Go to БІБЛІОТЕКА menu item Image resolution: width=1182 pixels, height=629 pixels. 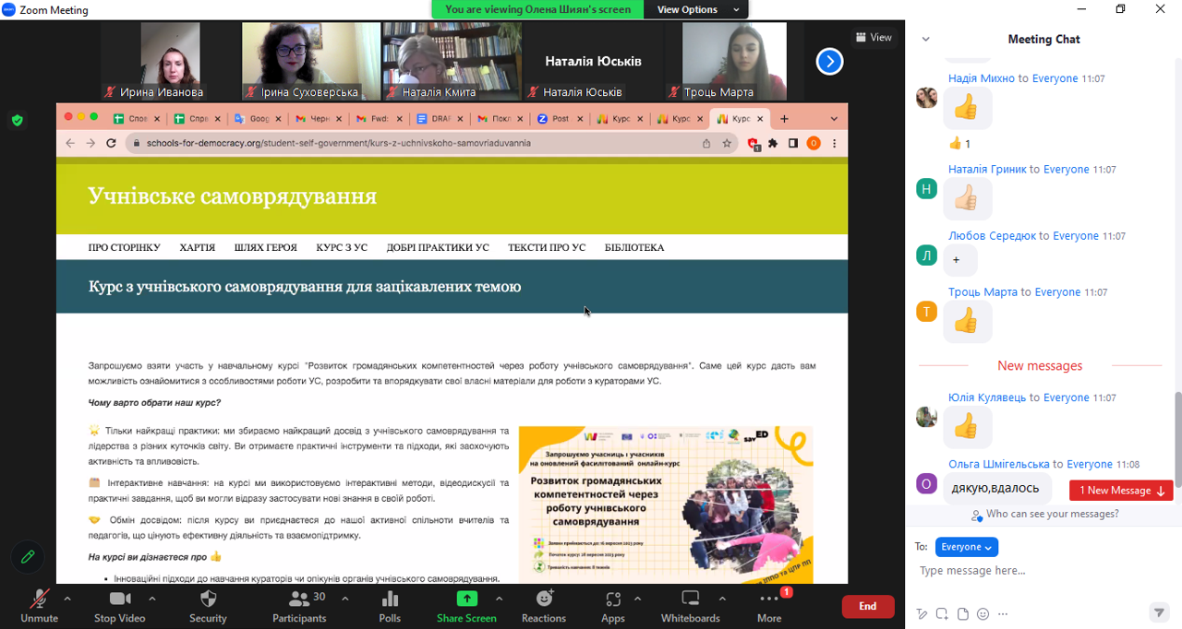(633, 247)
